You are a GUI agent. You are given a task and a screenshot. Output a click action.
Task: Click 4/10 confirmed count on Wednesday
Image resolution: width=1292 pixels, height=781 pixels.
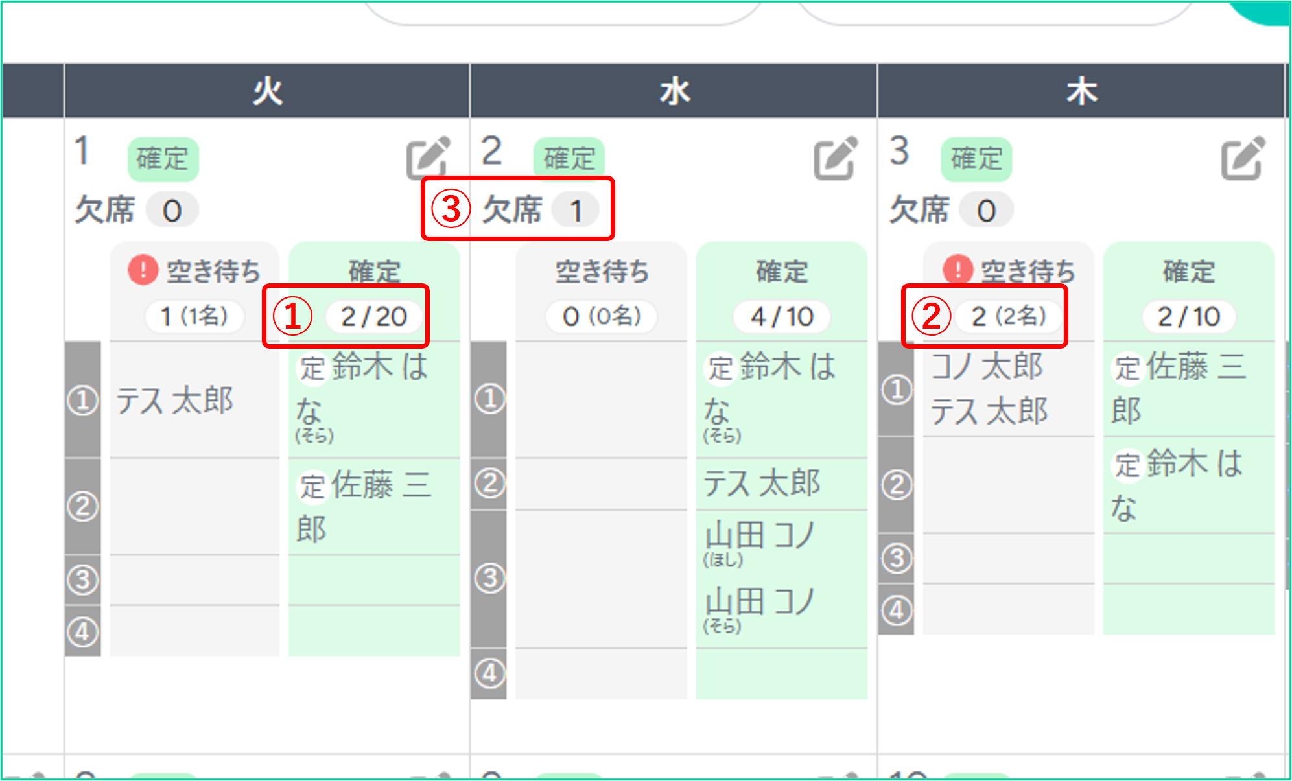[782, 317]
